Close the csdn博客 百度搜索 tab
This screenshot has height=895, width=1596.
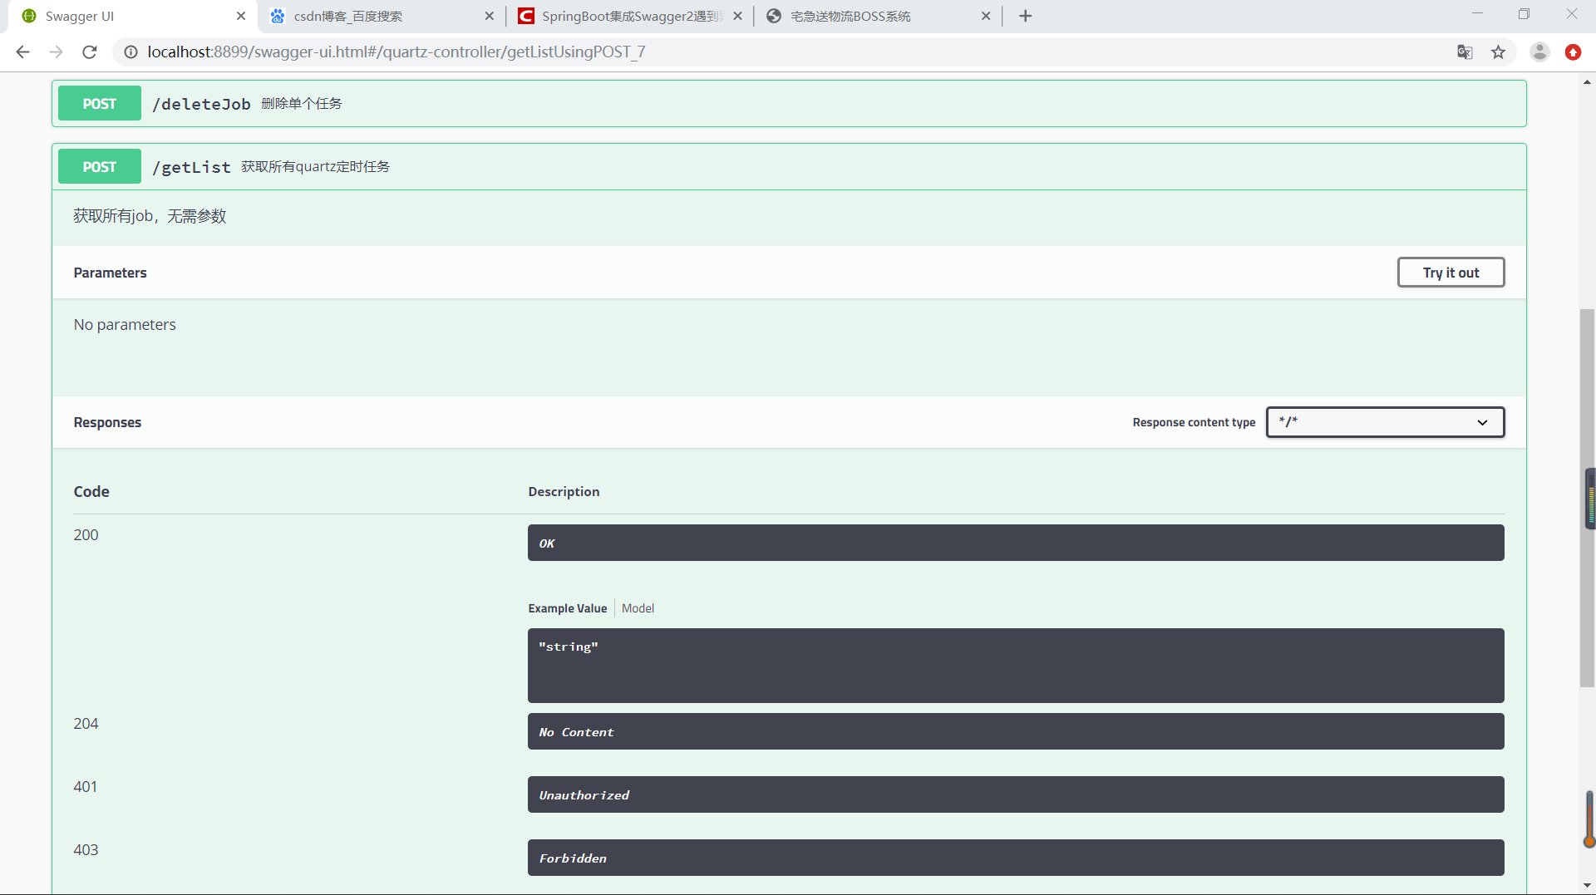tap(489, 16)
